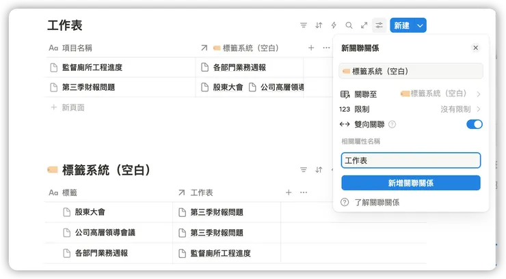Close the 新關聯關係 panel
This screenshot has width=506, height=279.
click(476, 48)
